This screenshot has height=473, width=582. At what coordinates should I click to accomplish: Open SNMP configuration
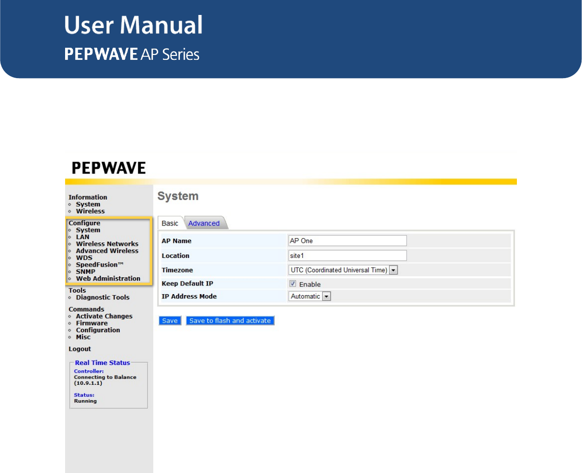(x=85, y=271)
